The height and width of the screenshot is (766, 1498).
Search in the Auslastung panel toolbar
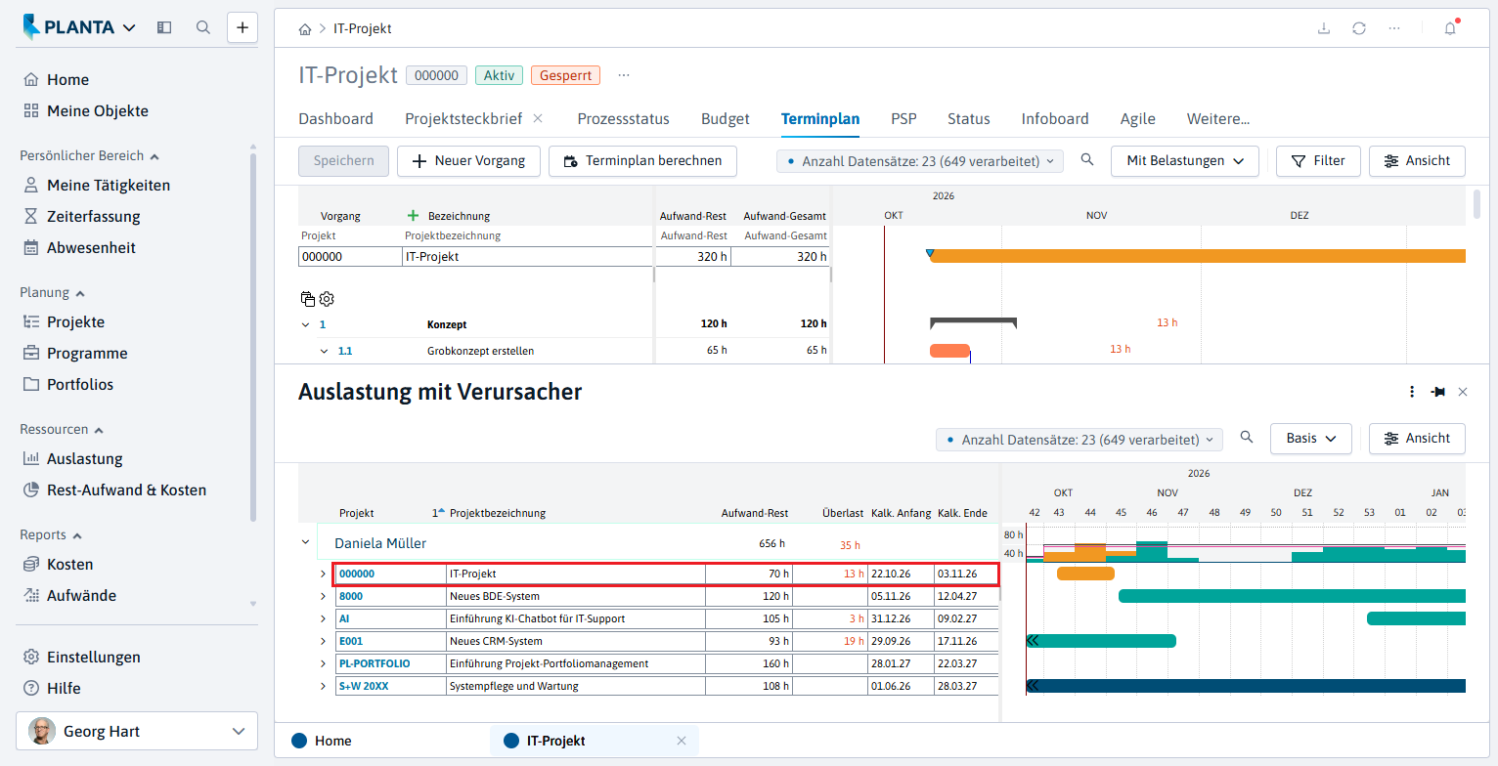pyautogui.click(x=1247, y=438)
